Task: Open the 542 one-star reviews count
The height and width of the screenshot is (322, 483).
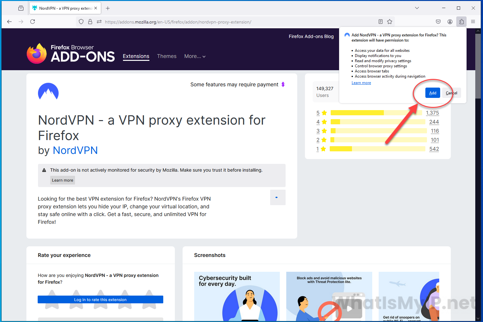Action: [x=434, y=149]
